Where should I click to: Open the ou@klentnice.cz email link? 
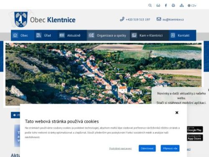[x=173, y=20]
